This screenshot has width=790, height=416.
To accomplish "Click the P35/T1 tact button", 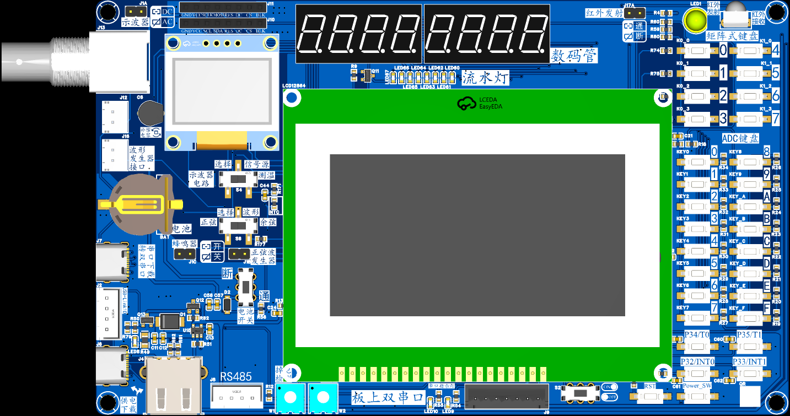I will [749, 347].
